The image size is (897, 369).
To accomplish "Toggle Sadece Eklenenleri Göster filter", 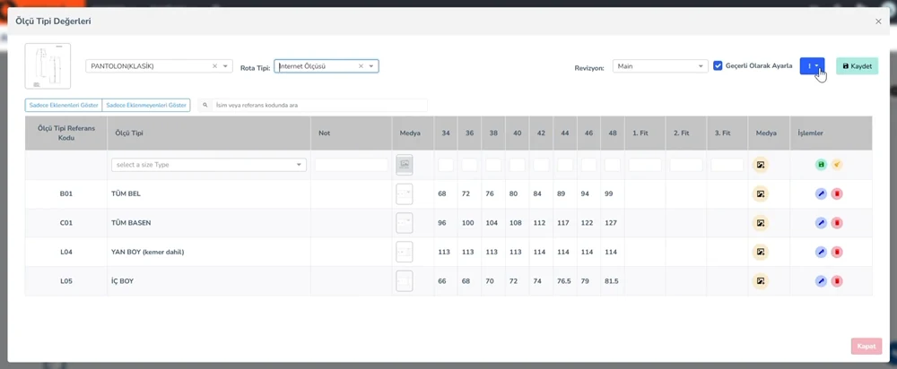I will click(x=64, y=106).
